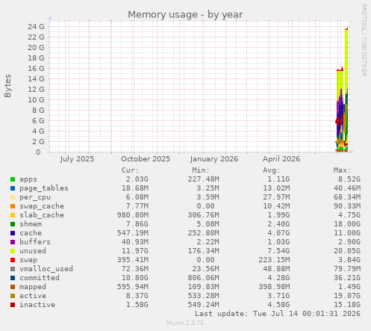The width and height of the screenshot is (371, 331).
Task: Click the 'unused' legend label
Action: coord(33,251)
